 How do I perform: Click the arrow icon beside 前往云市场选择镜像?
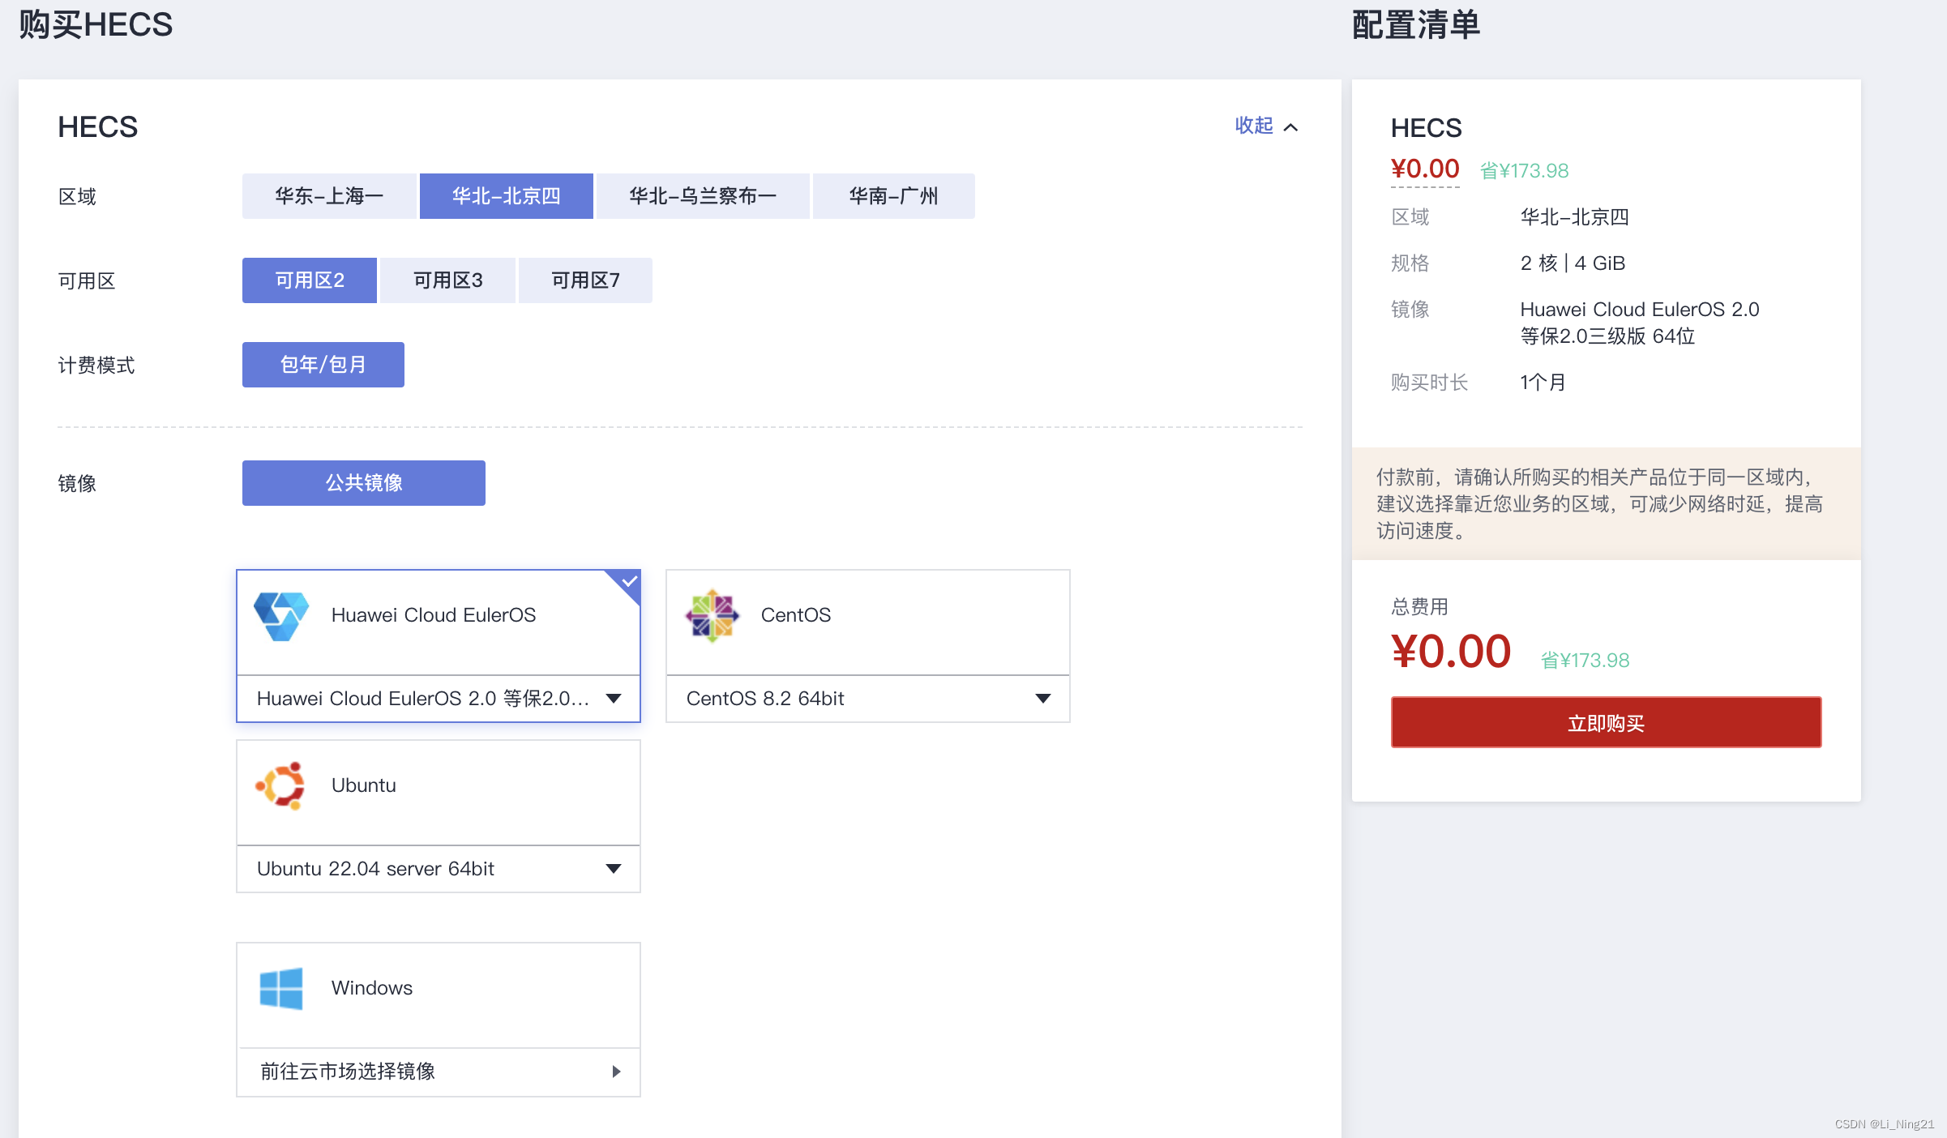click(617, 1072)
